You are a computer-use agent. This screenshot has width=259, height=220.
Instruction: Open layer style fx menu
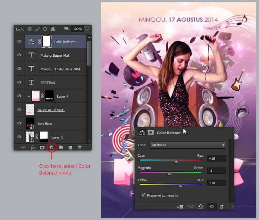tap(33, 147)
